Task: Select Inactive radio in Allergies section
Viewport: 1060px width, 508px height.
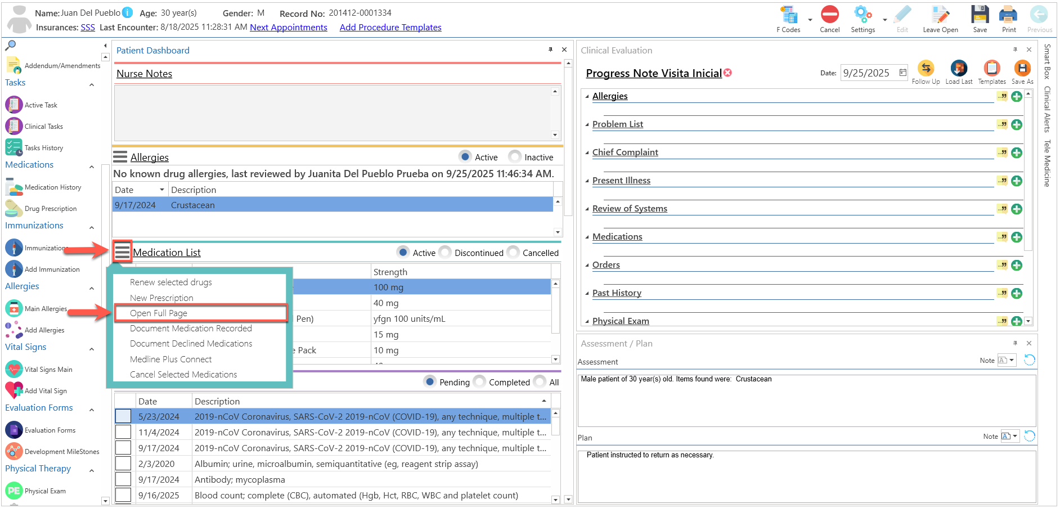Action: click(514, 156)
